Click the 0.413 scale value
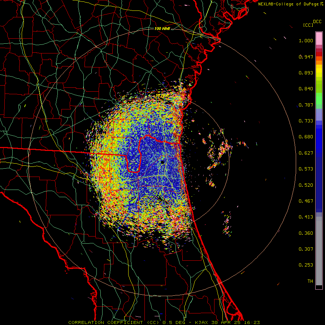The height and width of the screenshot is (325, 325). pyautogui.click(x=306, y=217)
